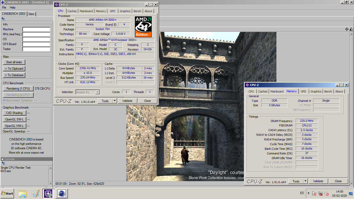Click into the Machine input field
The width and height of the screenshot is (354, 199).
[36, 29]
